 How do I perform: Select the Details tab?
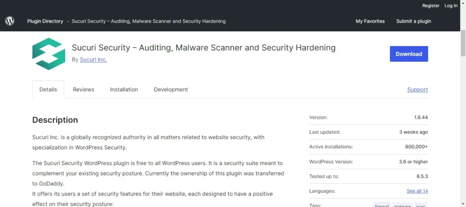(48, 89)
